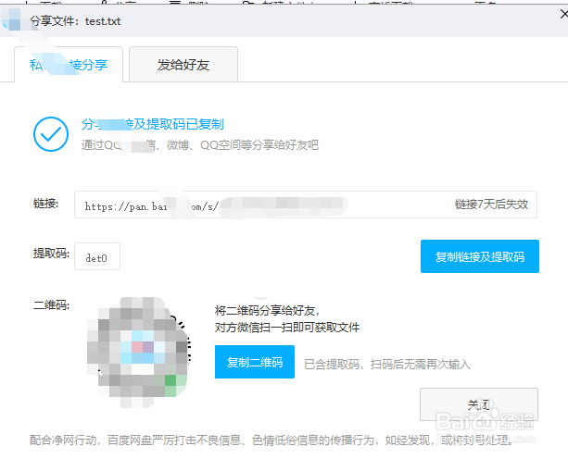Click the 将二维码分享给好友 text line
568x459 pixels.
click(268, 310)
